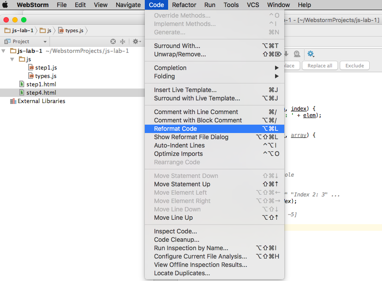Click the Apple menu icon
Viewport: 382px width, 281px height.
(6, 5)
